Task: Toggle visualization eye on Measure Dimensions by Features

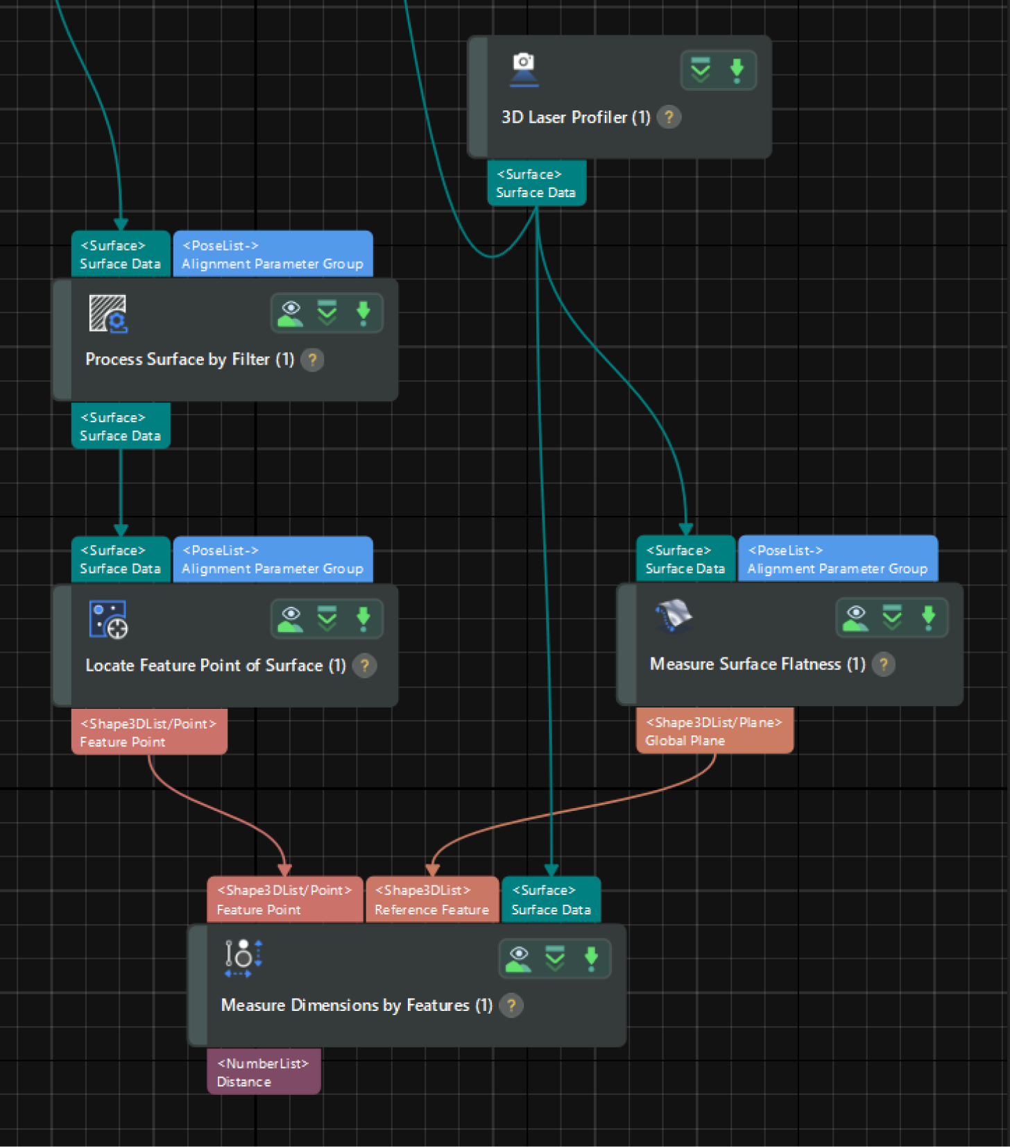Action: tap(519, 958)
